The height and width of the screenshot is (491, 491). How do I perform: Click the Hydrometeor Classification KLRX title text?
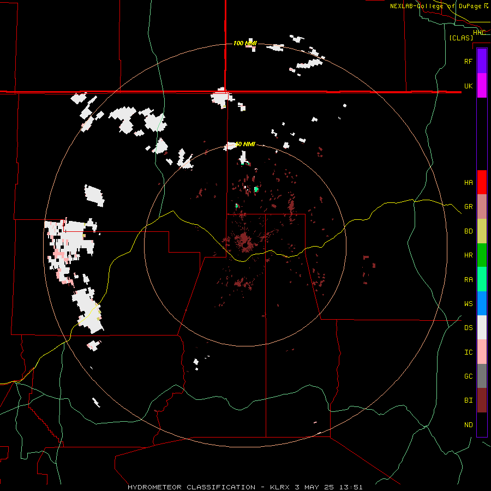245,487
